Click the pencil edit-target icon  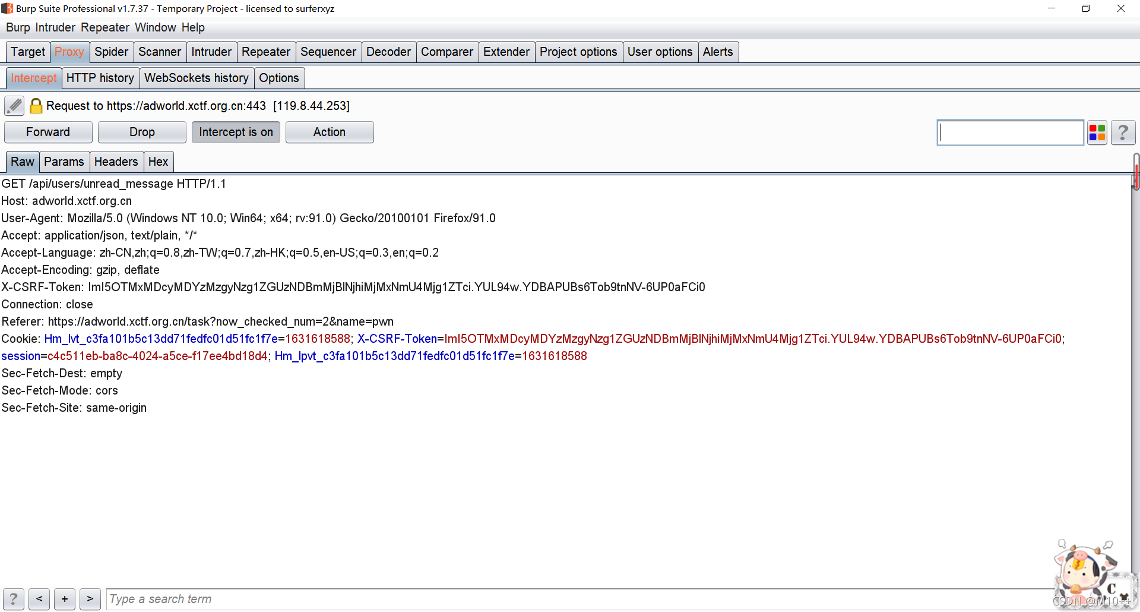click(14, 106)
